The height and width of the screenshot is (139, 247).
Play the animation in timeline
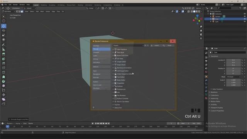pos(103,124)
